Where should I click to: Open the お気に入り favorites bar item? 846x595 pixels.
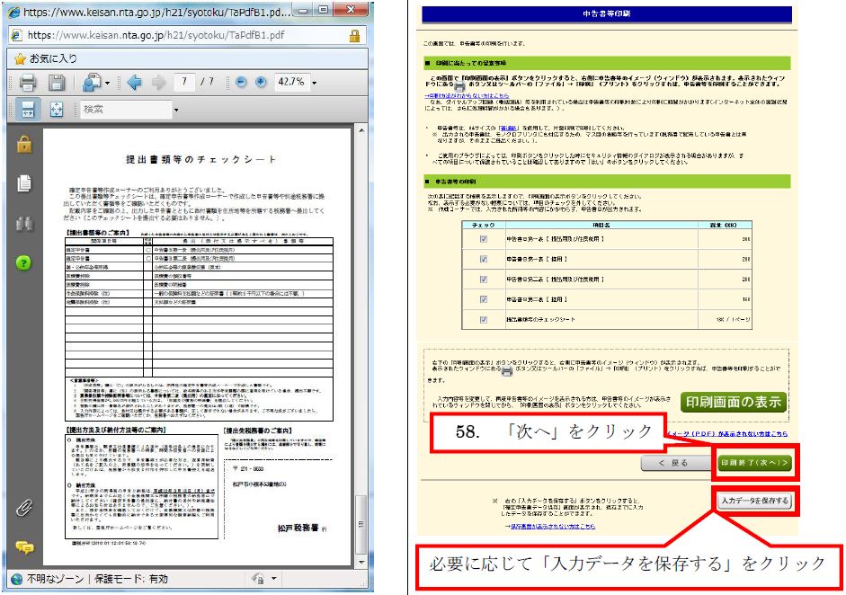click(45, 58)
